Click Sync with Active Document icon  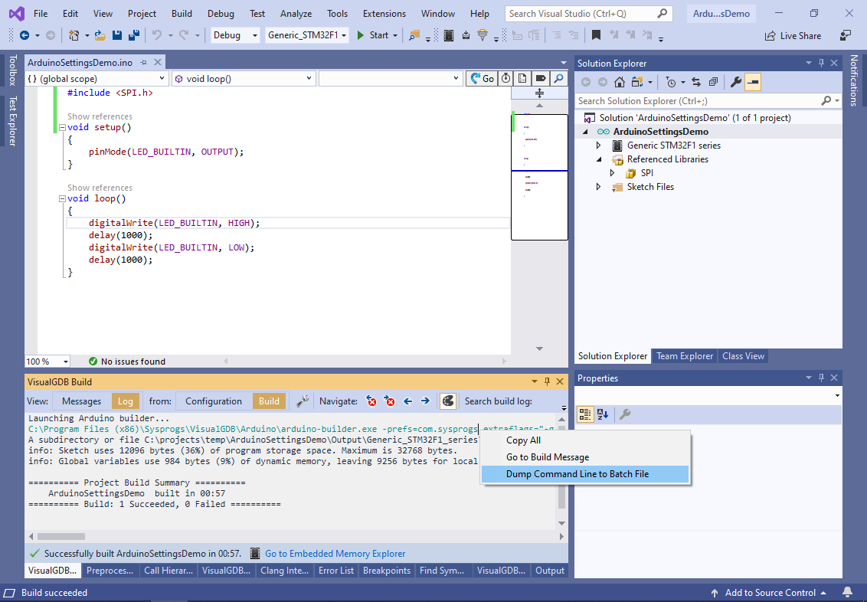[x=696, y=83]
